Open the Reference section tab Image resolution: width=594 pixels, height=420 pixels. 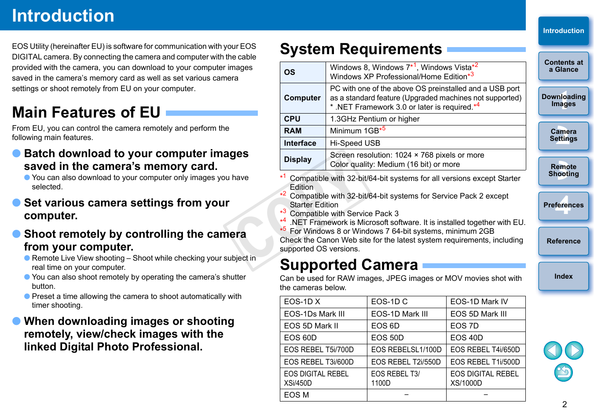pos(564,241)
